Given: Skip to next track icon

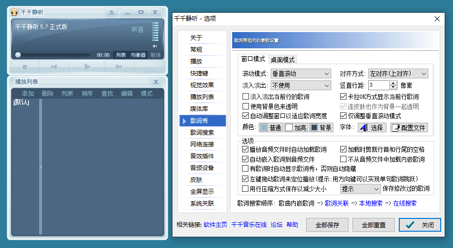Looking at the screenshot, I should click(x=119, y=67).
